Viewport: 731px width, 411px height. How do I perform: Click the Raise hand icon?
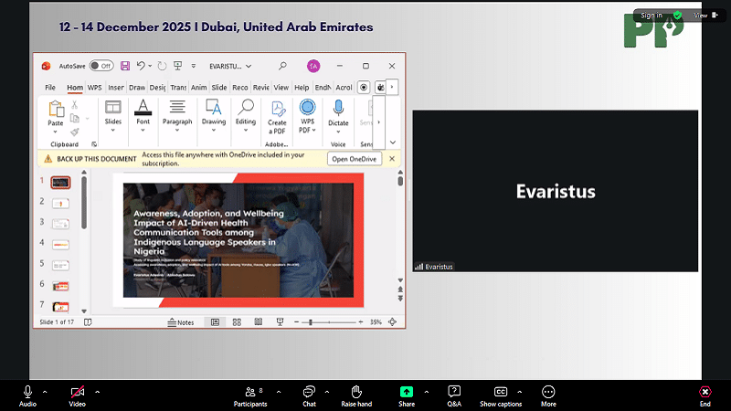point(356,392)
